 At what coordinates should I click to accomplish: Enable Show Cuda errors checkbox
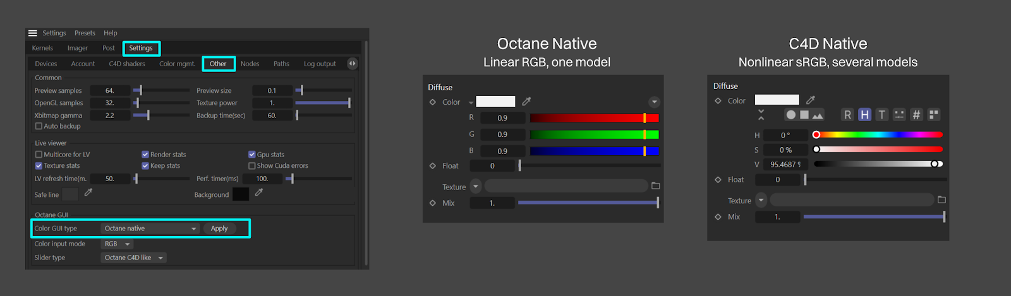click(x=252, y=166)
